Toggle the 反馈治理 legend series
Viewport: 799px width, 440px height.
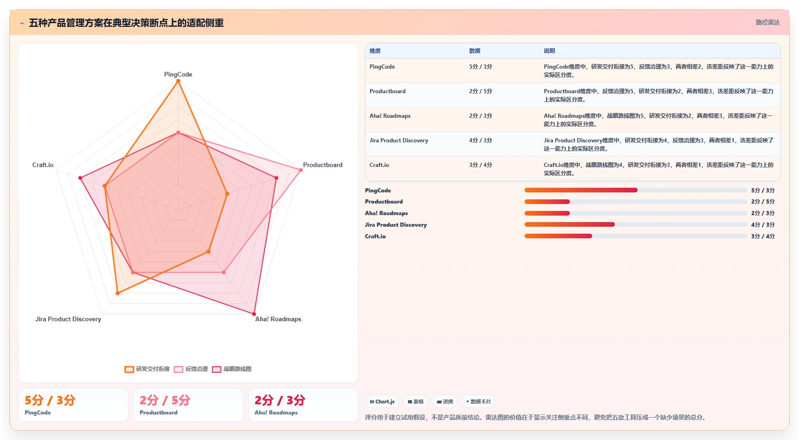(191, 369)
